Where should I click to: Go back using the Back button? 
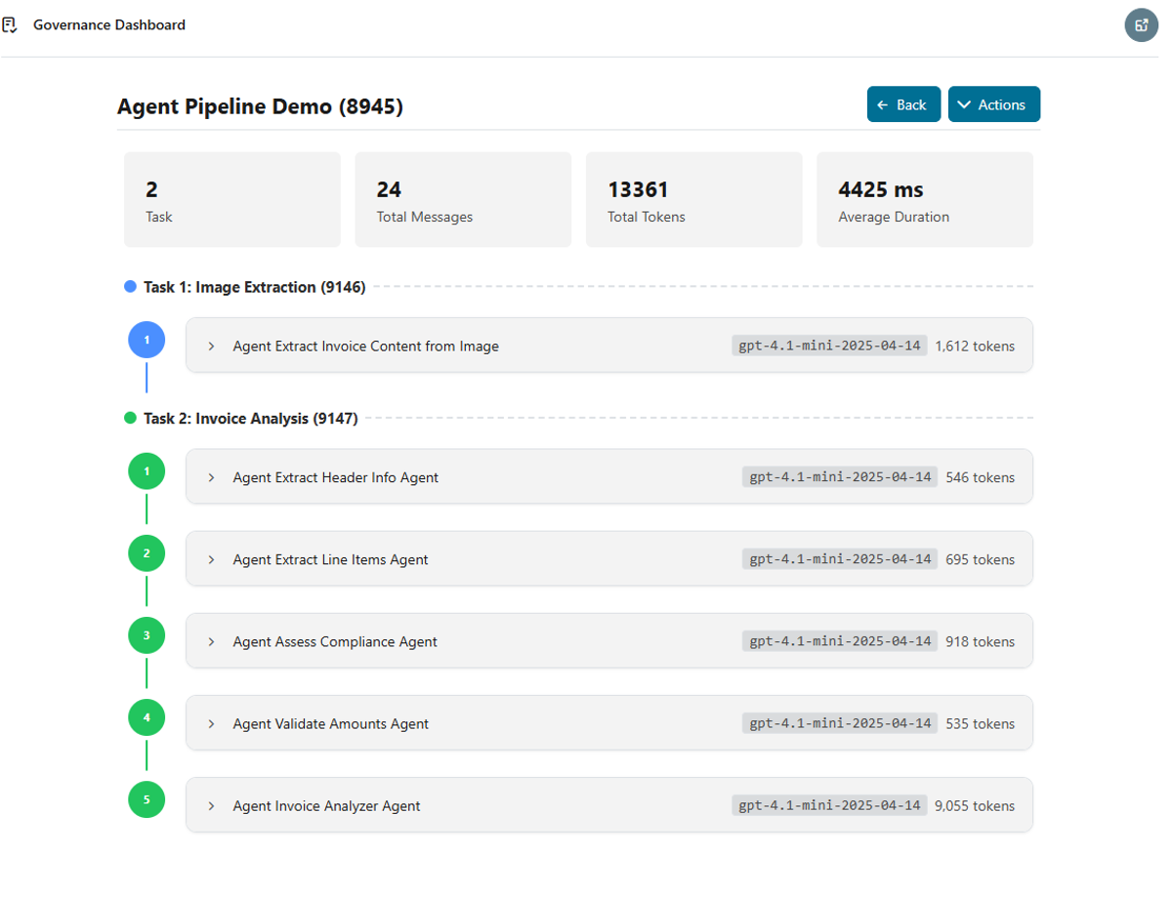pos(903,104)
